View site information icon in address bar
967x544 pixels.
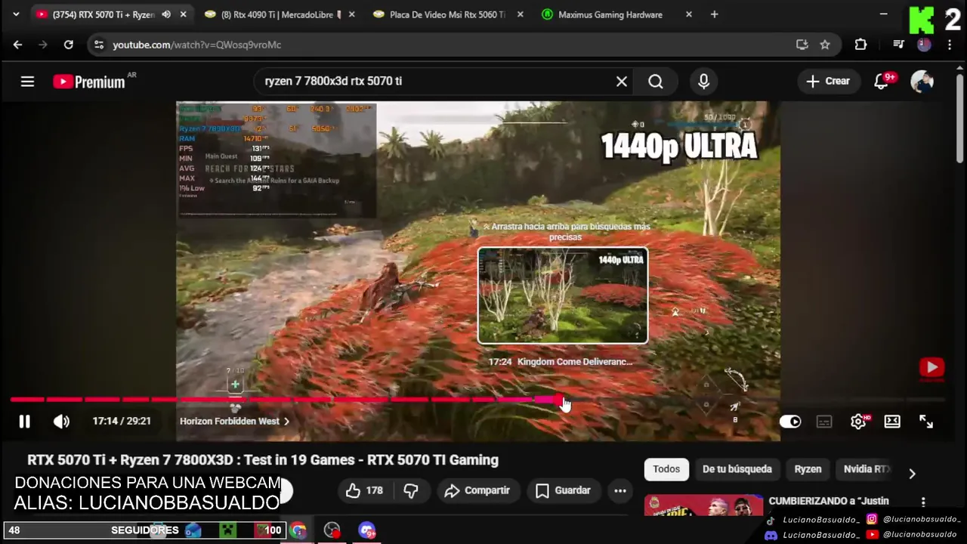(x=99, y=45)
